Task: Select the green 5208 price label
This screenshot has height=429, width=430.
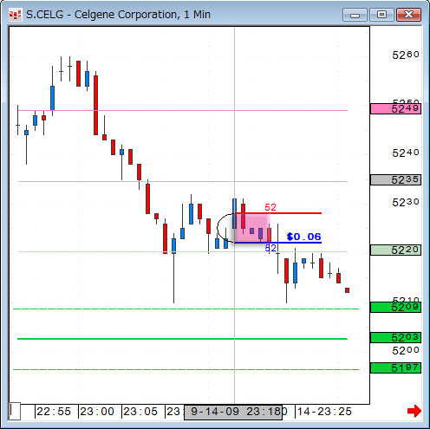Action: pos(395,308)
